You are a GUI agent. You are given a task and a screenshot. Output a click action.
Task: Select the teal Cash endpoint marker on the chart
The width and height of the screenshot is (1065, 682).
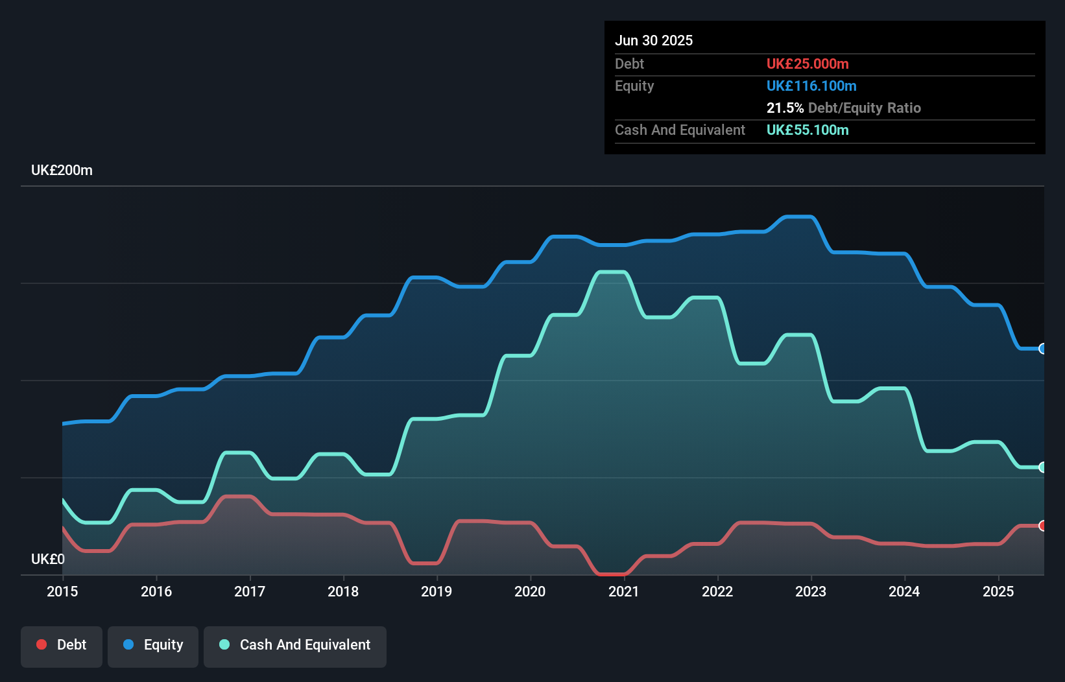click(1043, 467)
